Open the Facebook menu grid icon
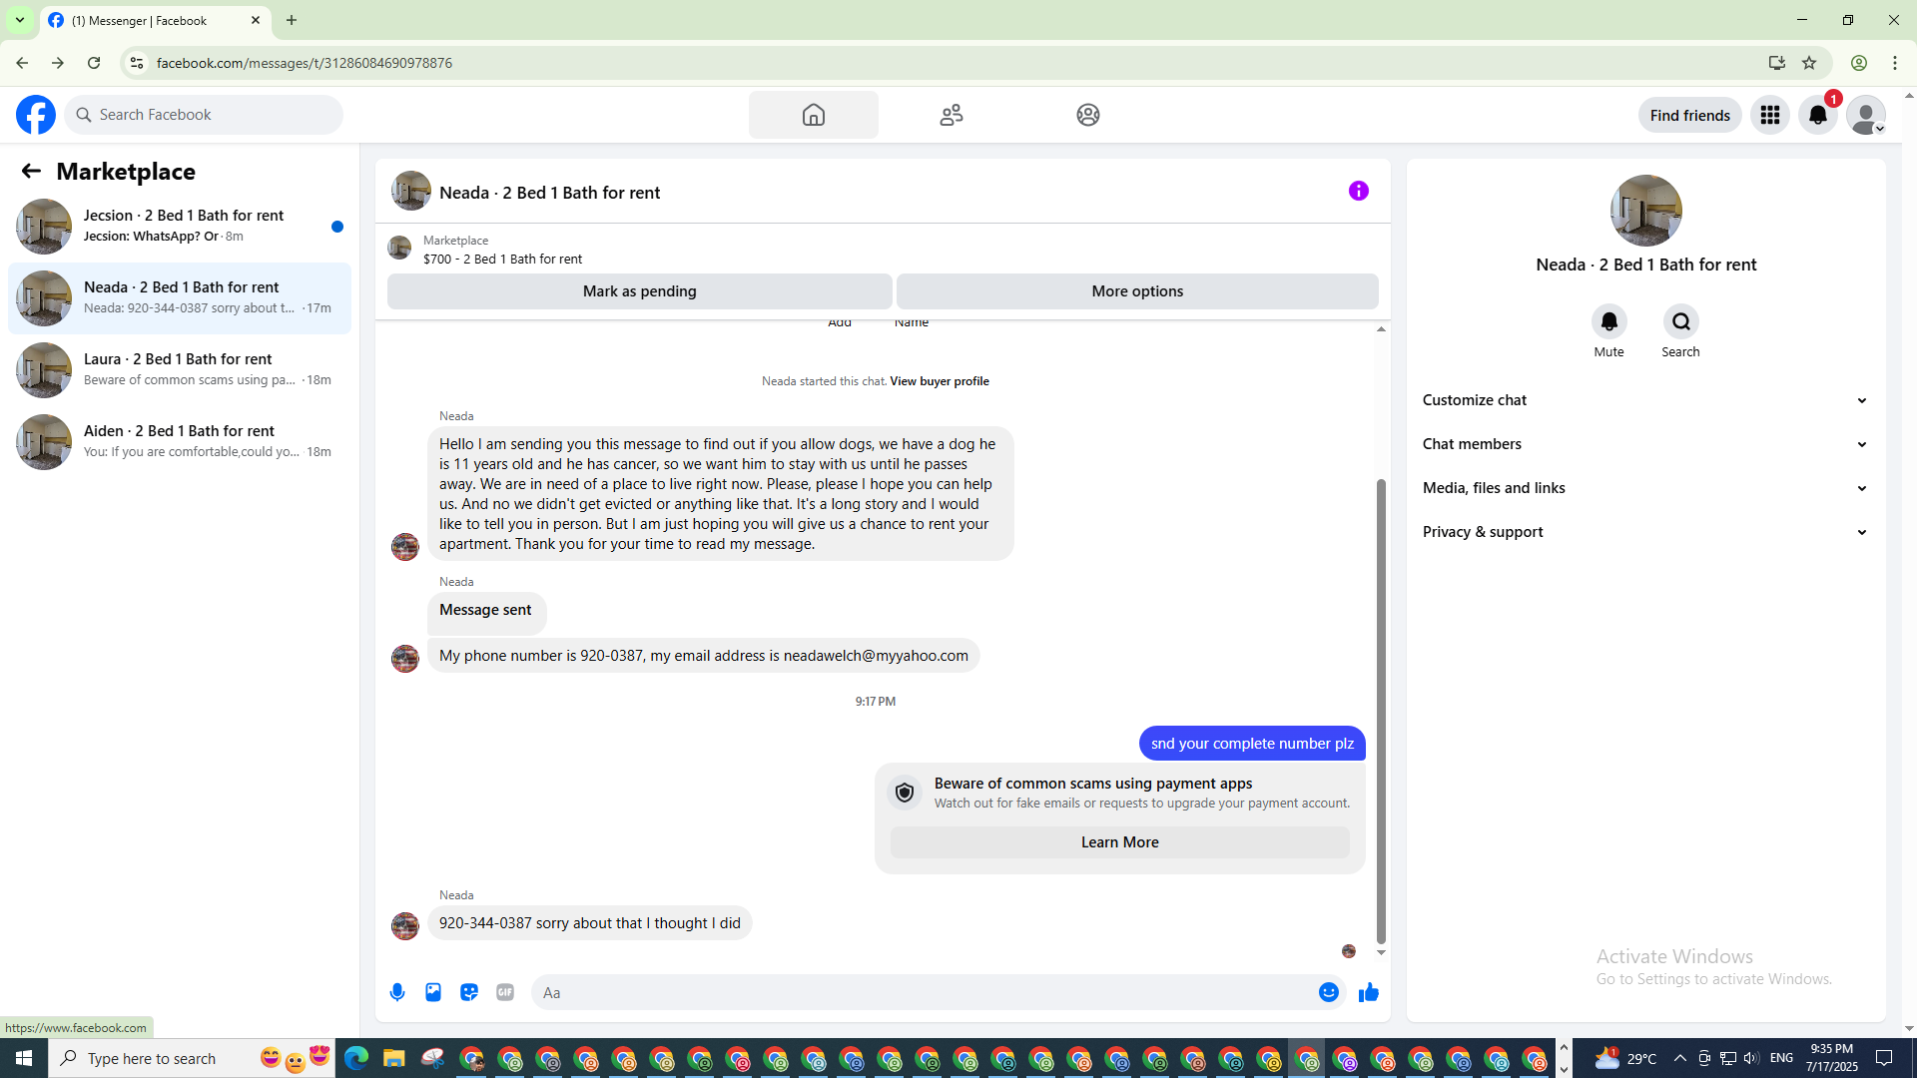Image resolution: width=1917 pixels, height=1078 pixels. 1770,115
